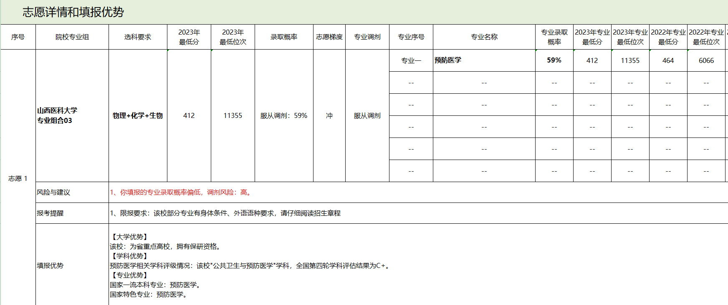
Task: Click the 冲 gradient cell
Action: pyautogui.click(x=329, y=115)
